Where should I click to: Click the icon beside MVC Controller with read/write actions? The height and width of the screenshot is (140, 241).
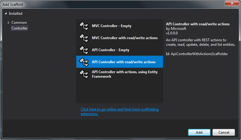[83, 38]
